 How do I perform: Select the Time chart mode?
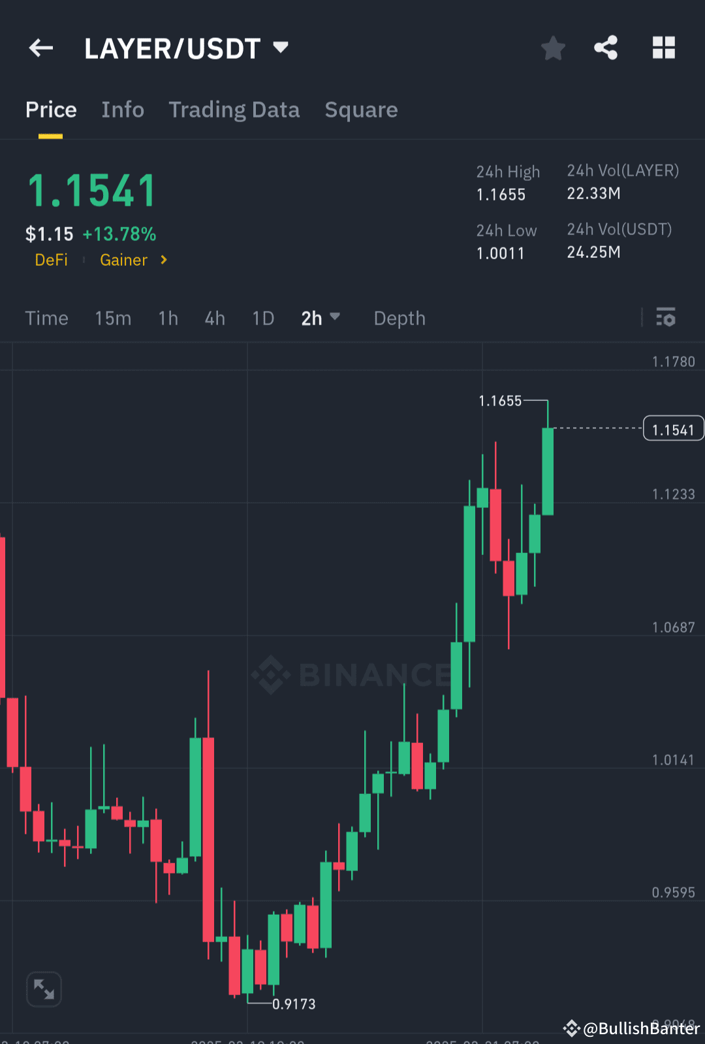coord(46,318)
